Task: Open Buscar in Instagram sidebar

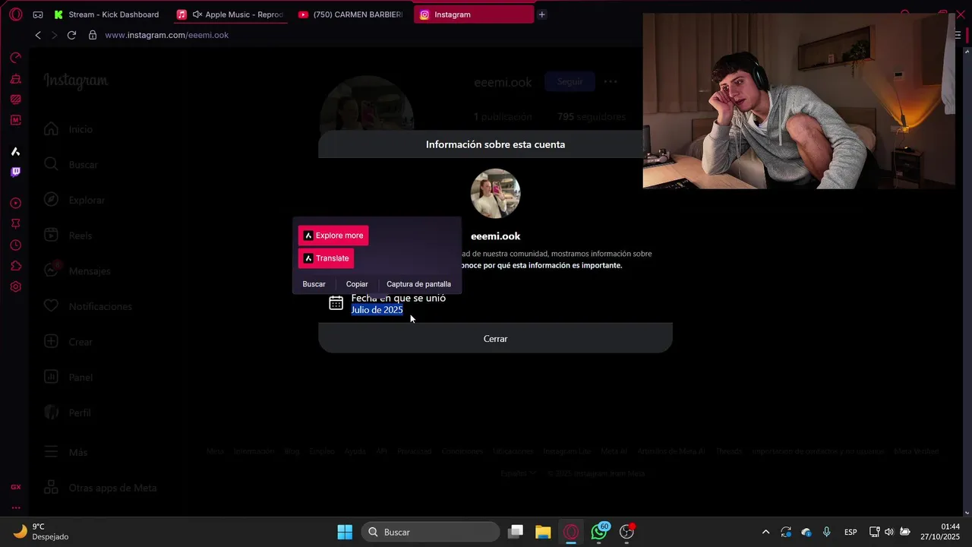Action: click(x=71, y=165)
